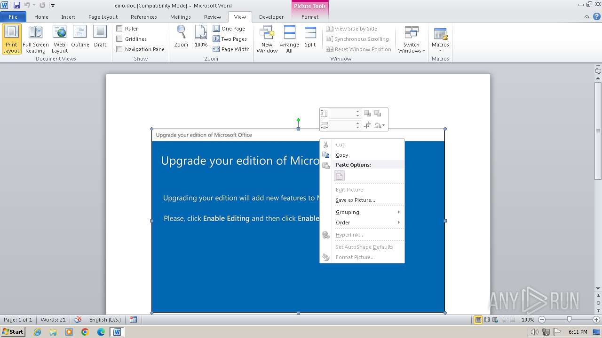This screenshot has height=338, width=602.
Task: Click Select Browse Object button on scrollbar
Action: (598, 304)
